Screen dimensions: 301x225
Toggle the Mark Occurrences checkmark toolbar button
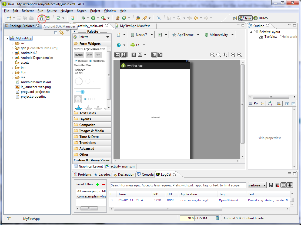[x=58, y=18]
